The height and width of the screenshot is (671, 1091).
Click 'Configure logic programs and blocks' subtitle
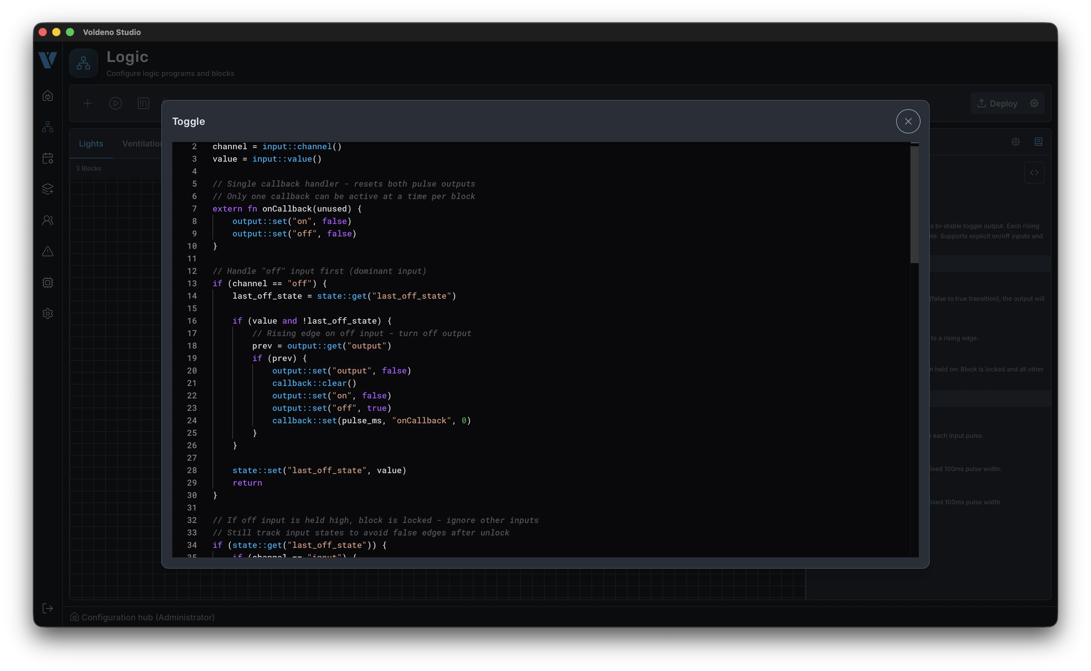pos(170,73)
